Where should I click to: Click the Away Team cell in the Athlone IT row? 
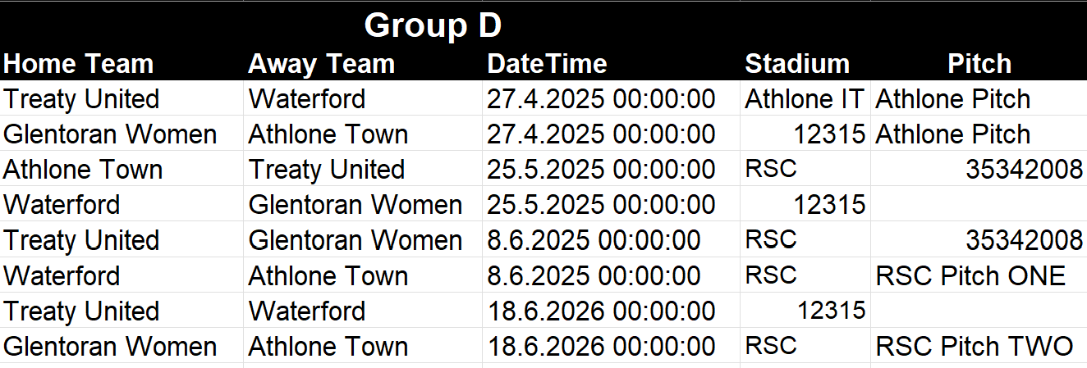306,99
